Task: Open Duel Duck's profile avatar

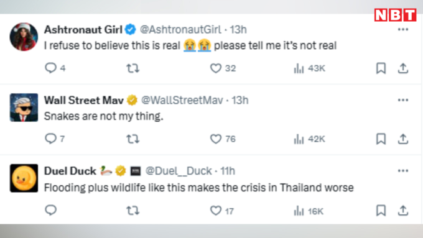Action: (24, 178)
